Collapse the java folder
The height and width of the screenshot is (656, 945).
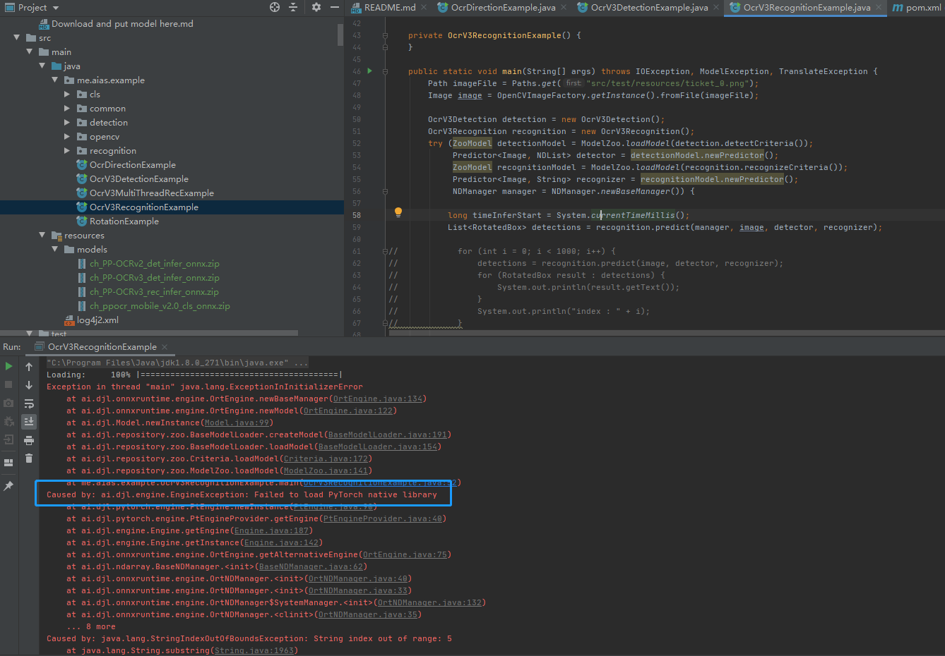42,66
